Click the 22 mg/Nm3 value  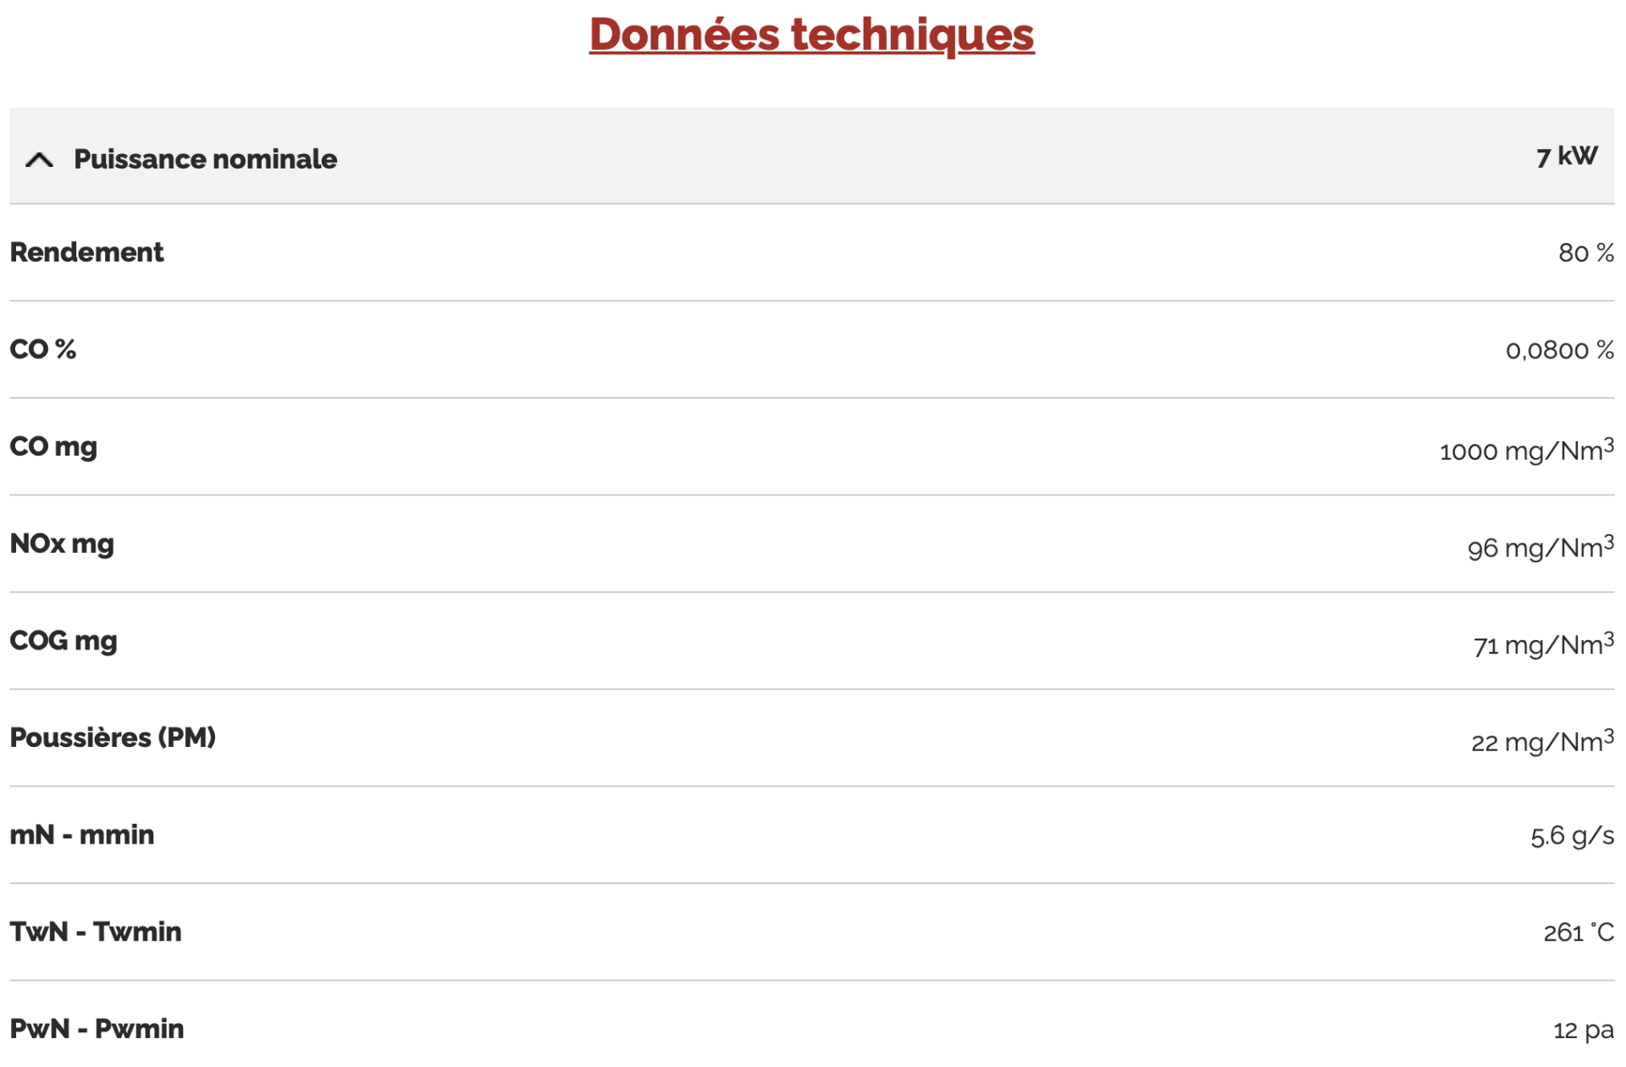click(1541, 743)
